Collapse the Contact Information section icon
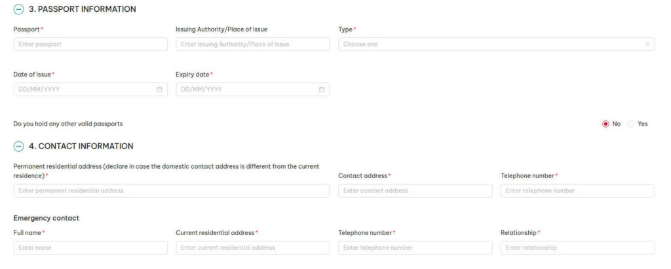 [18, 147]
